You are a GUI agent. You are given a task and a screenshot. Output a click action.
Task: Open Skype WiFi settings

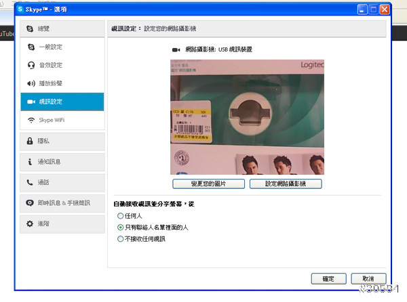(x=62, y=120)
